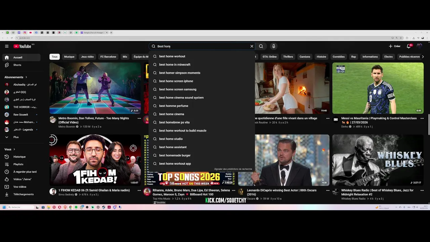The width and height of the screenshot is (430, 242).
Task: Select the Comédies filter chip
Action: click(339, 57)
